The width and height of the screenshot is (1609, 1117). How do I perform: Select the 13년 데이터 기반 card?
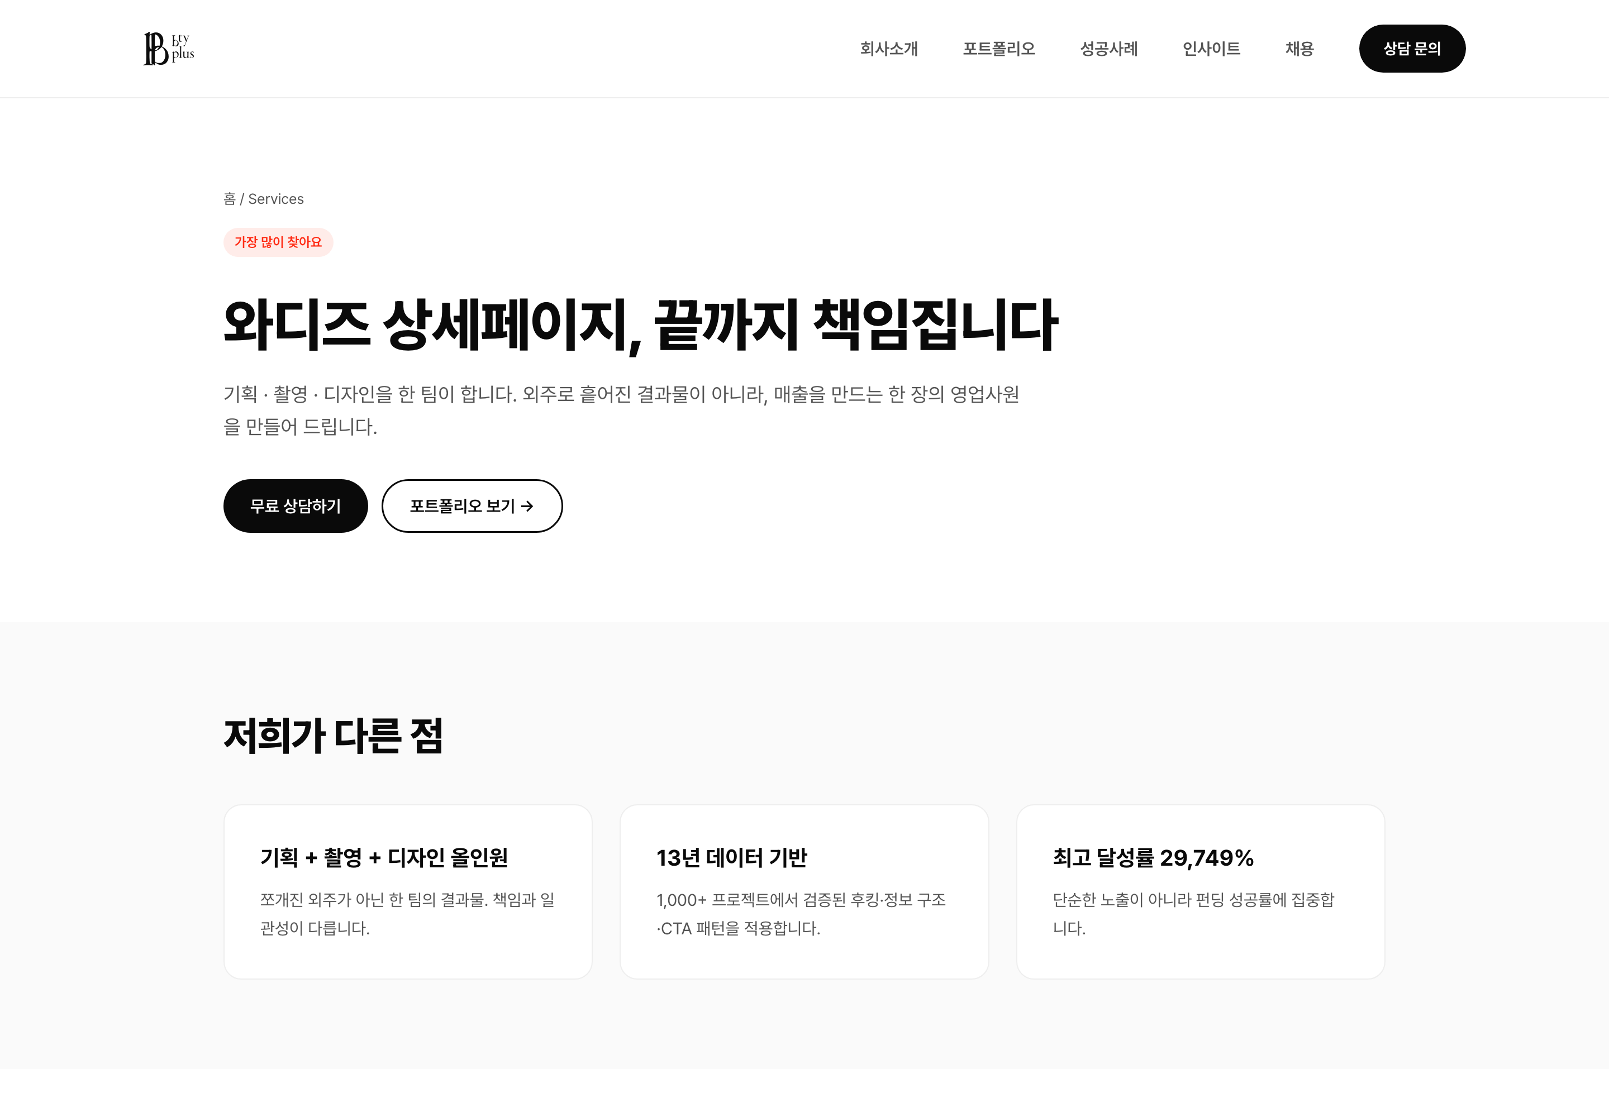[804, 891]
